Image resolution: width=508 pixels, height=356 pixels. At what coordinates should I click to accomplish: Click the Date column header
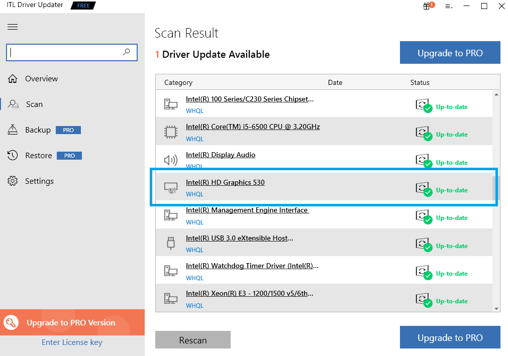(x=335, y=82)
